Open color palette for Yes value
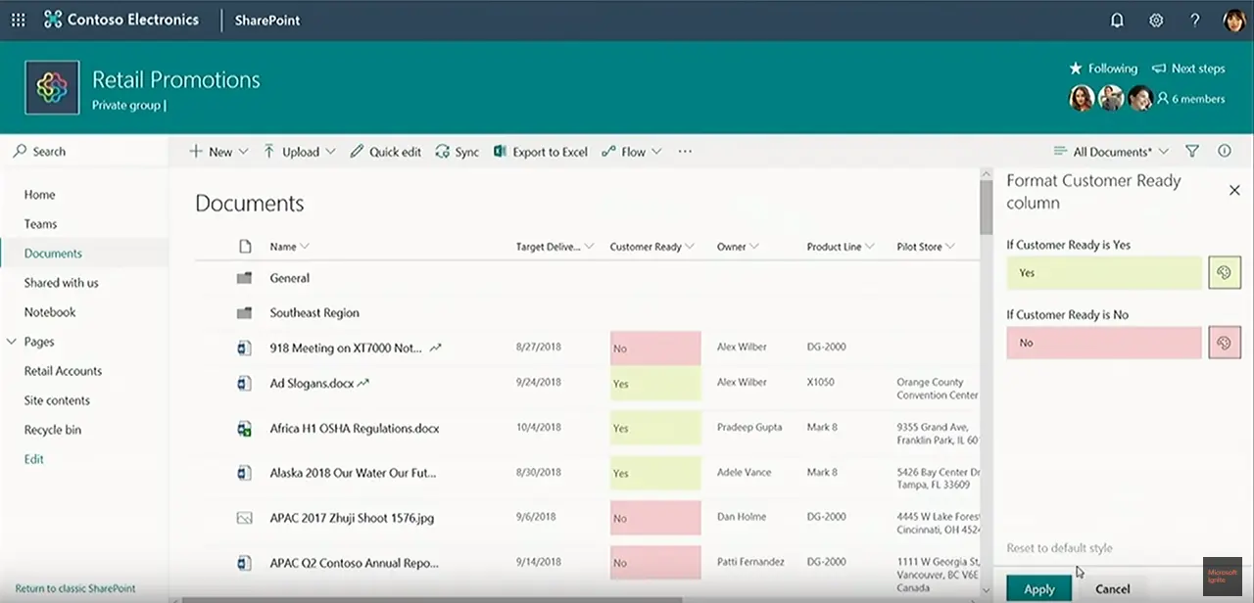The width and height of the screenshot is (1254, 603). pos(1225,273)
